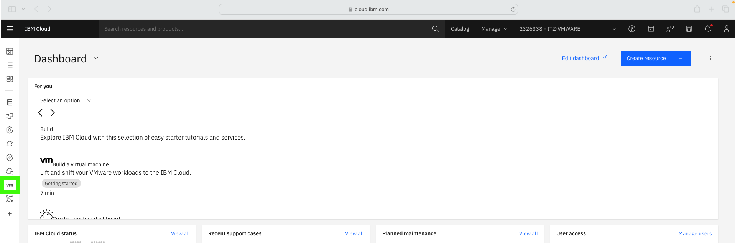
Task: Open the account switcher 2326338 - ITZ-VMWARE
Action: tap(567, 29)
